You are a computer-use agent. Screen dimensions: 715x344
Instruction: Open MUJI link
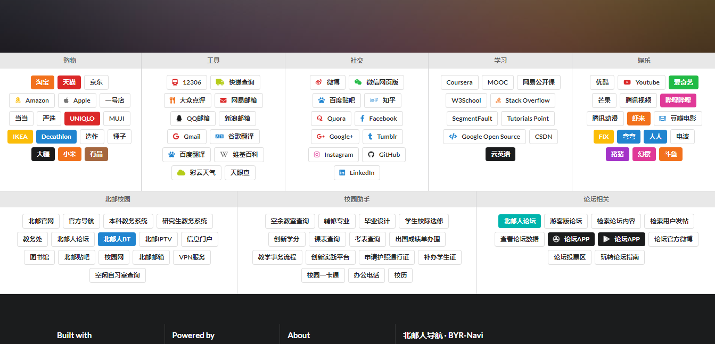117,119
